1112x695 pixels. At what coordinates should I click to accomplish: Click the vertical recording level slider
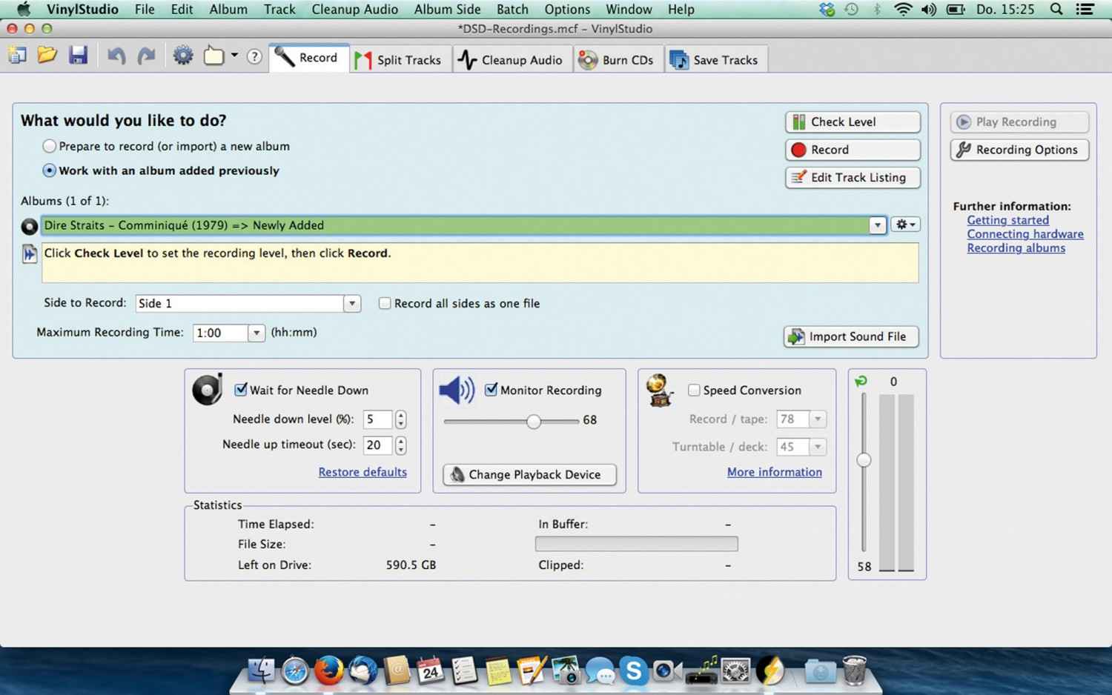(x=864, y=460)
